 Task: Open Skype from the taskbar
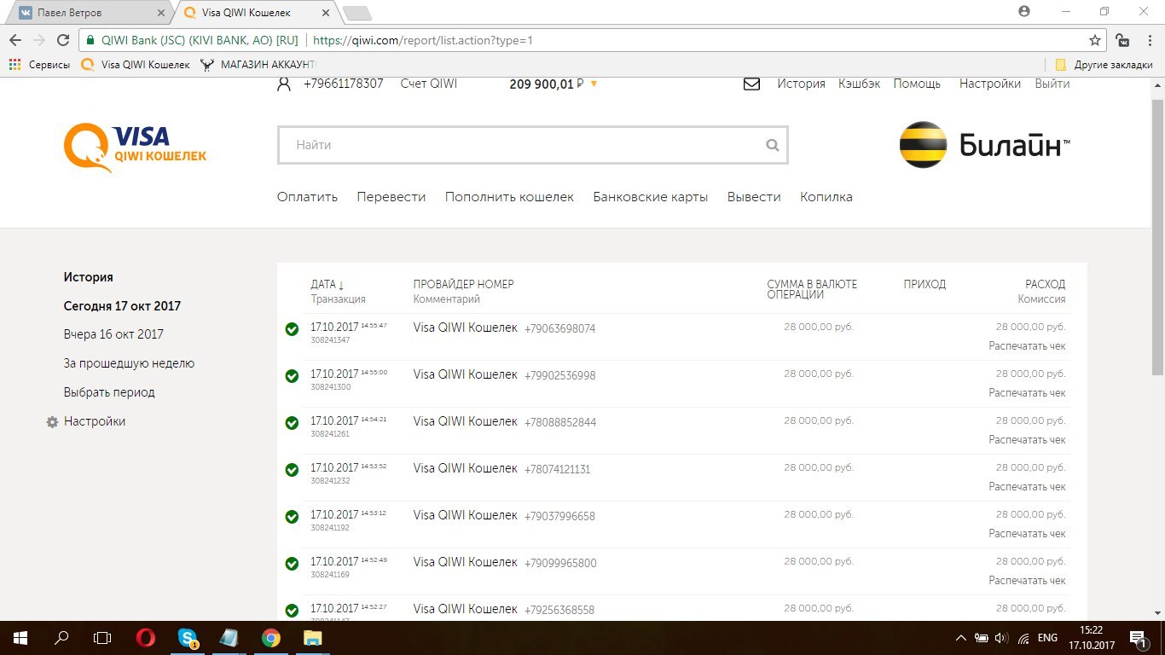pos(188,638)
